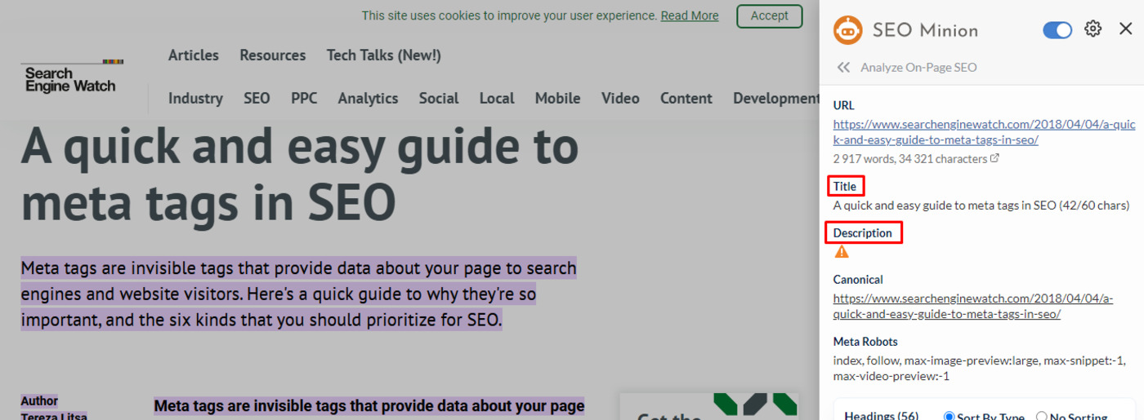Open SEO Minion settings gear
Image resolution: width=1144 pixels, height=420 pixels.
1093,29
